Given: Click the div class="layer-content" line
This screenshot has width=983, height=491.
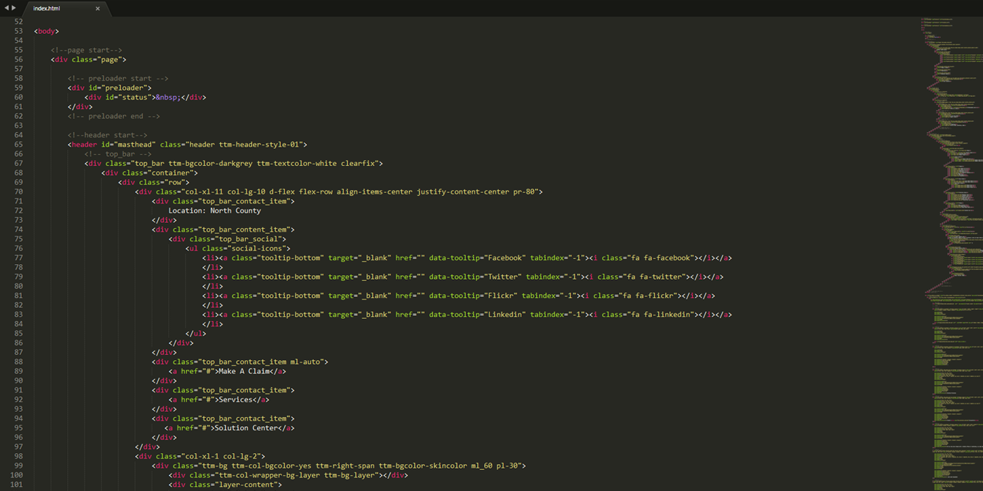Looking at the screenshot, I should coord(225,486).
